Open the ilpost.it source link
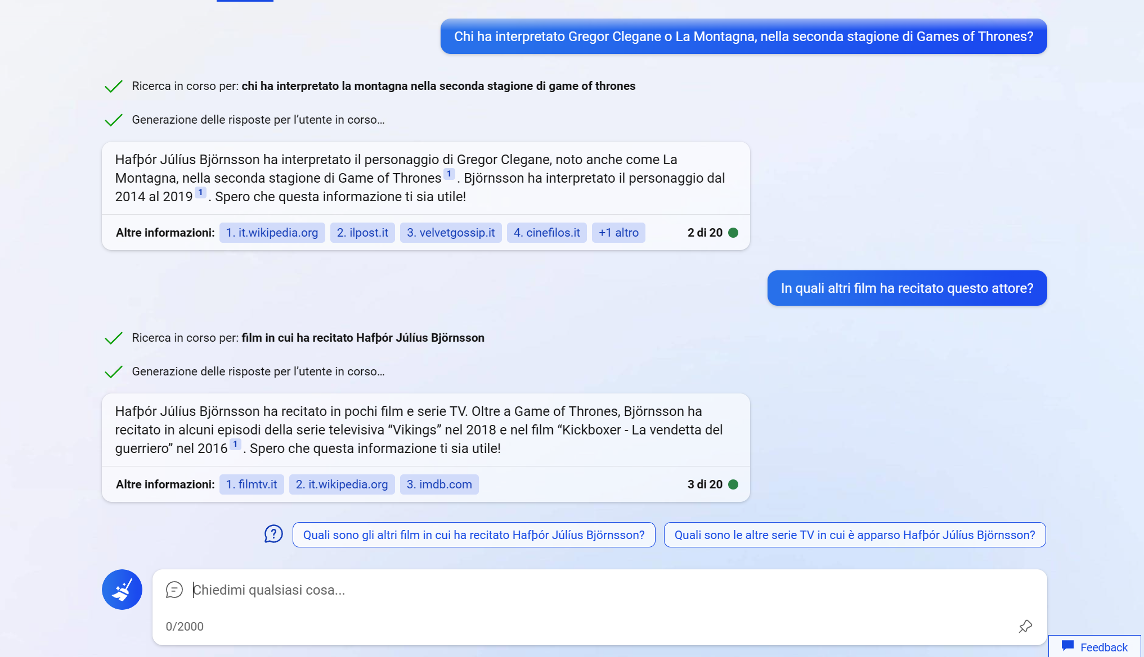The image size is (1144, 657). coord(362,232)
